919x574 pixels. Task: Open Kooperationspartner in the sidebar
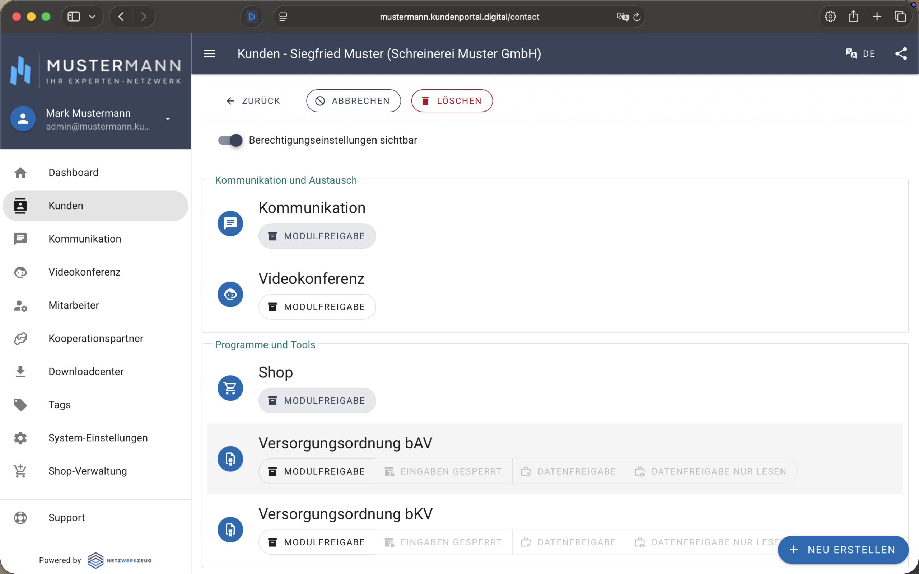(96, 338)
